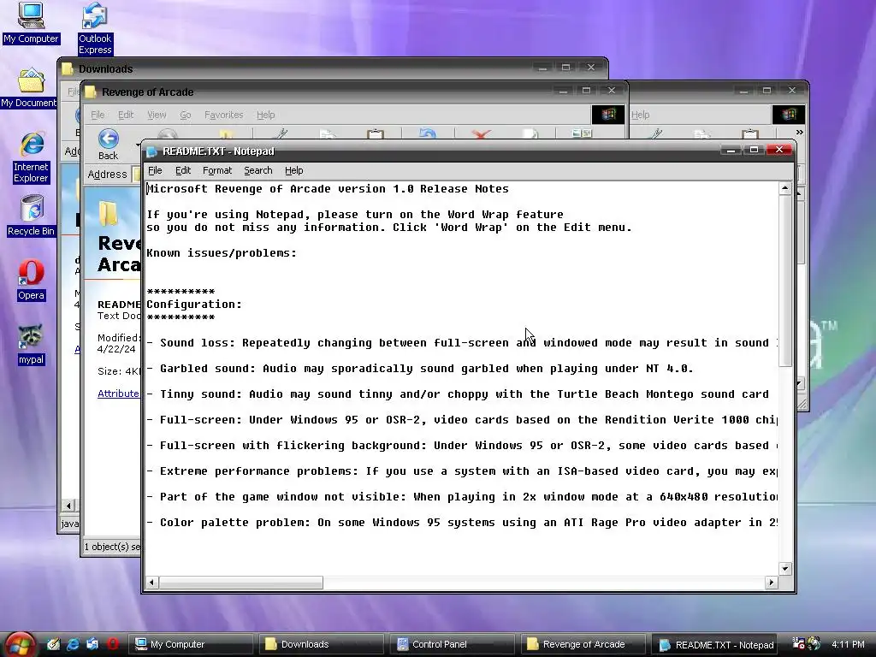Click the first quick launch icon beside Start

coord(53,644)
